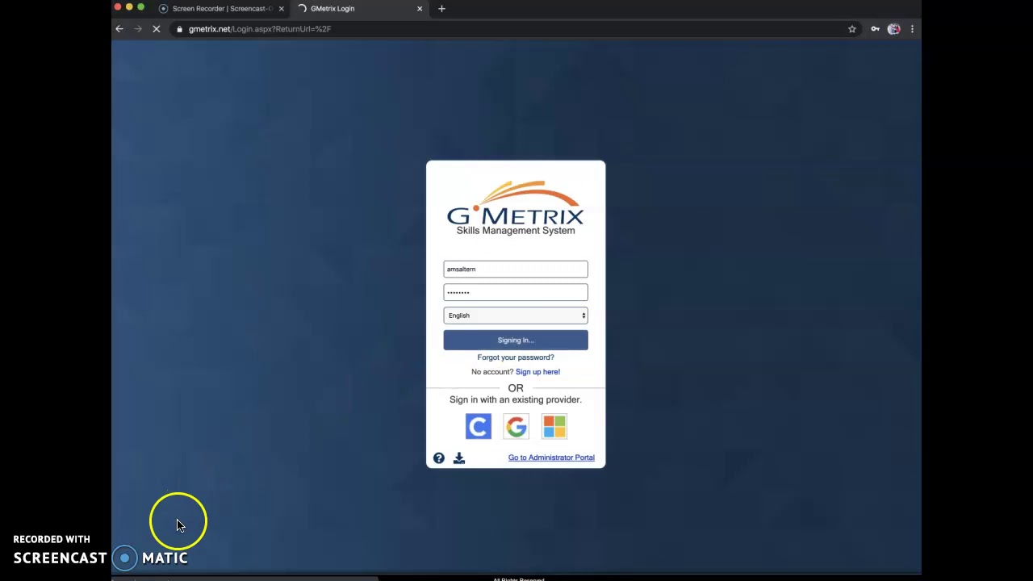This screenshot has width=1033, height=581.
Task: Open the Chrome three-dot menu
Action: click(912, 29)
